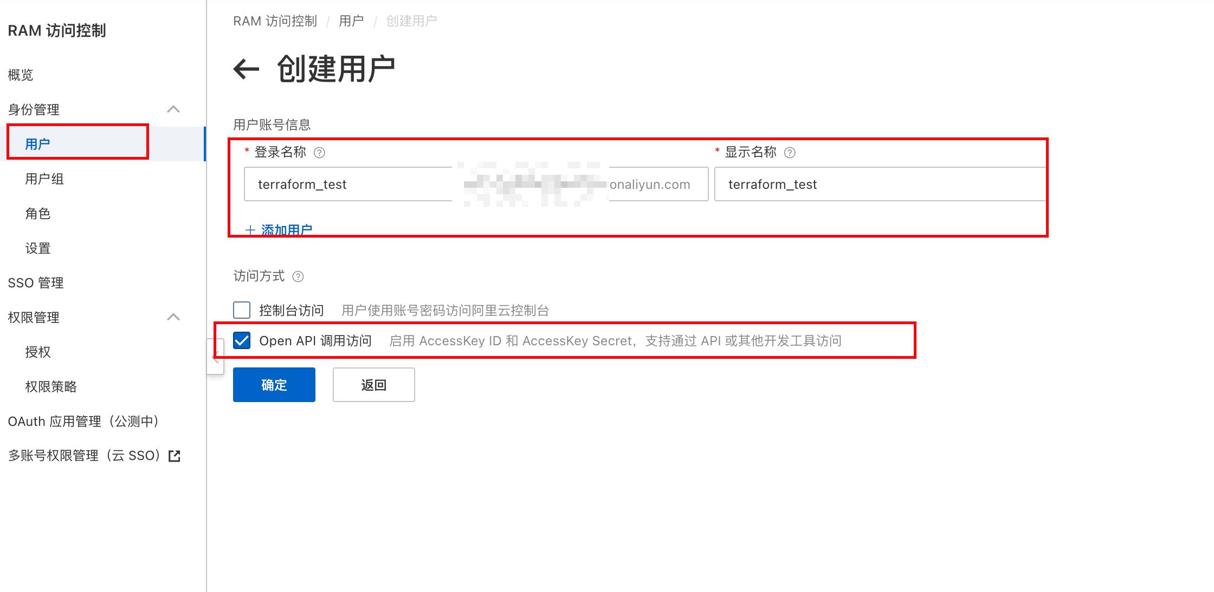Screen dimensions: 1214x592
Task: Click the 用户使用账号密码访问阿里云控制台 description
Action: (445, 310)
